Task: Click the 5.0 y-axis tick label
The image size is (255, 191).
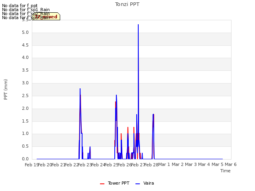Action: [x=25, y=33]
